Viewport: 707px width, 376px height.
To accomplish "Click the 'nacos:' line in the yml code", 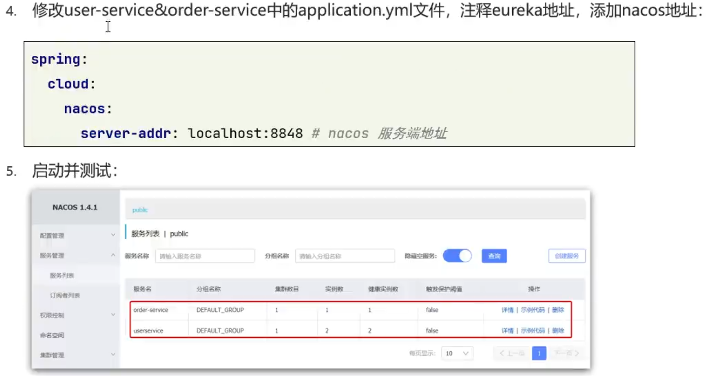I will [88, 108].
